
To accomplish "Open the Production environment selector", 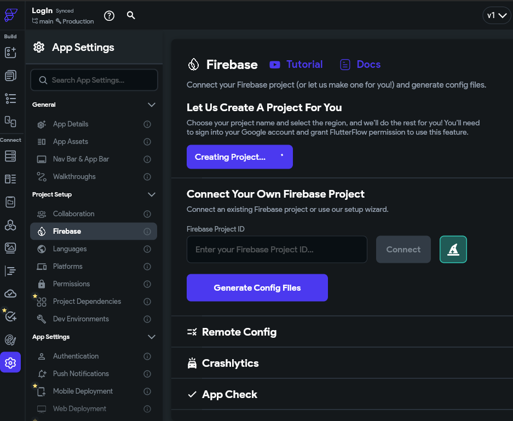I will pyautogui.click(x=75, y=21).
